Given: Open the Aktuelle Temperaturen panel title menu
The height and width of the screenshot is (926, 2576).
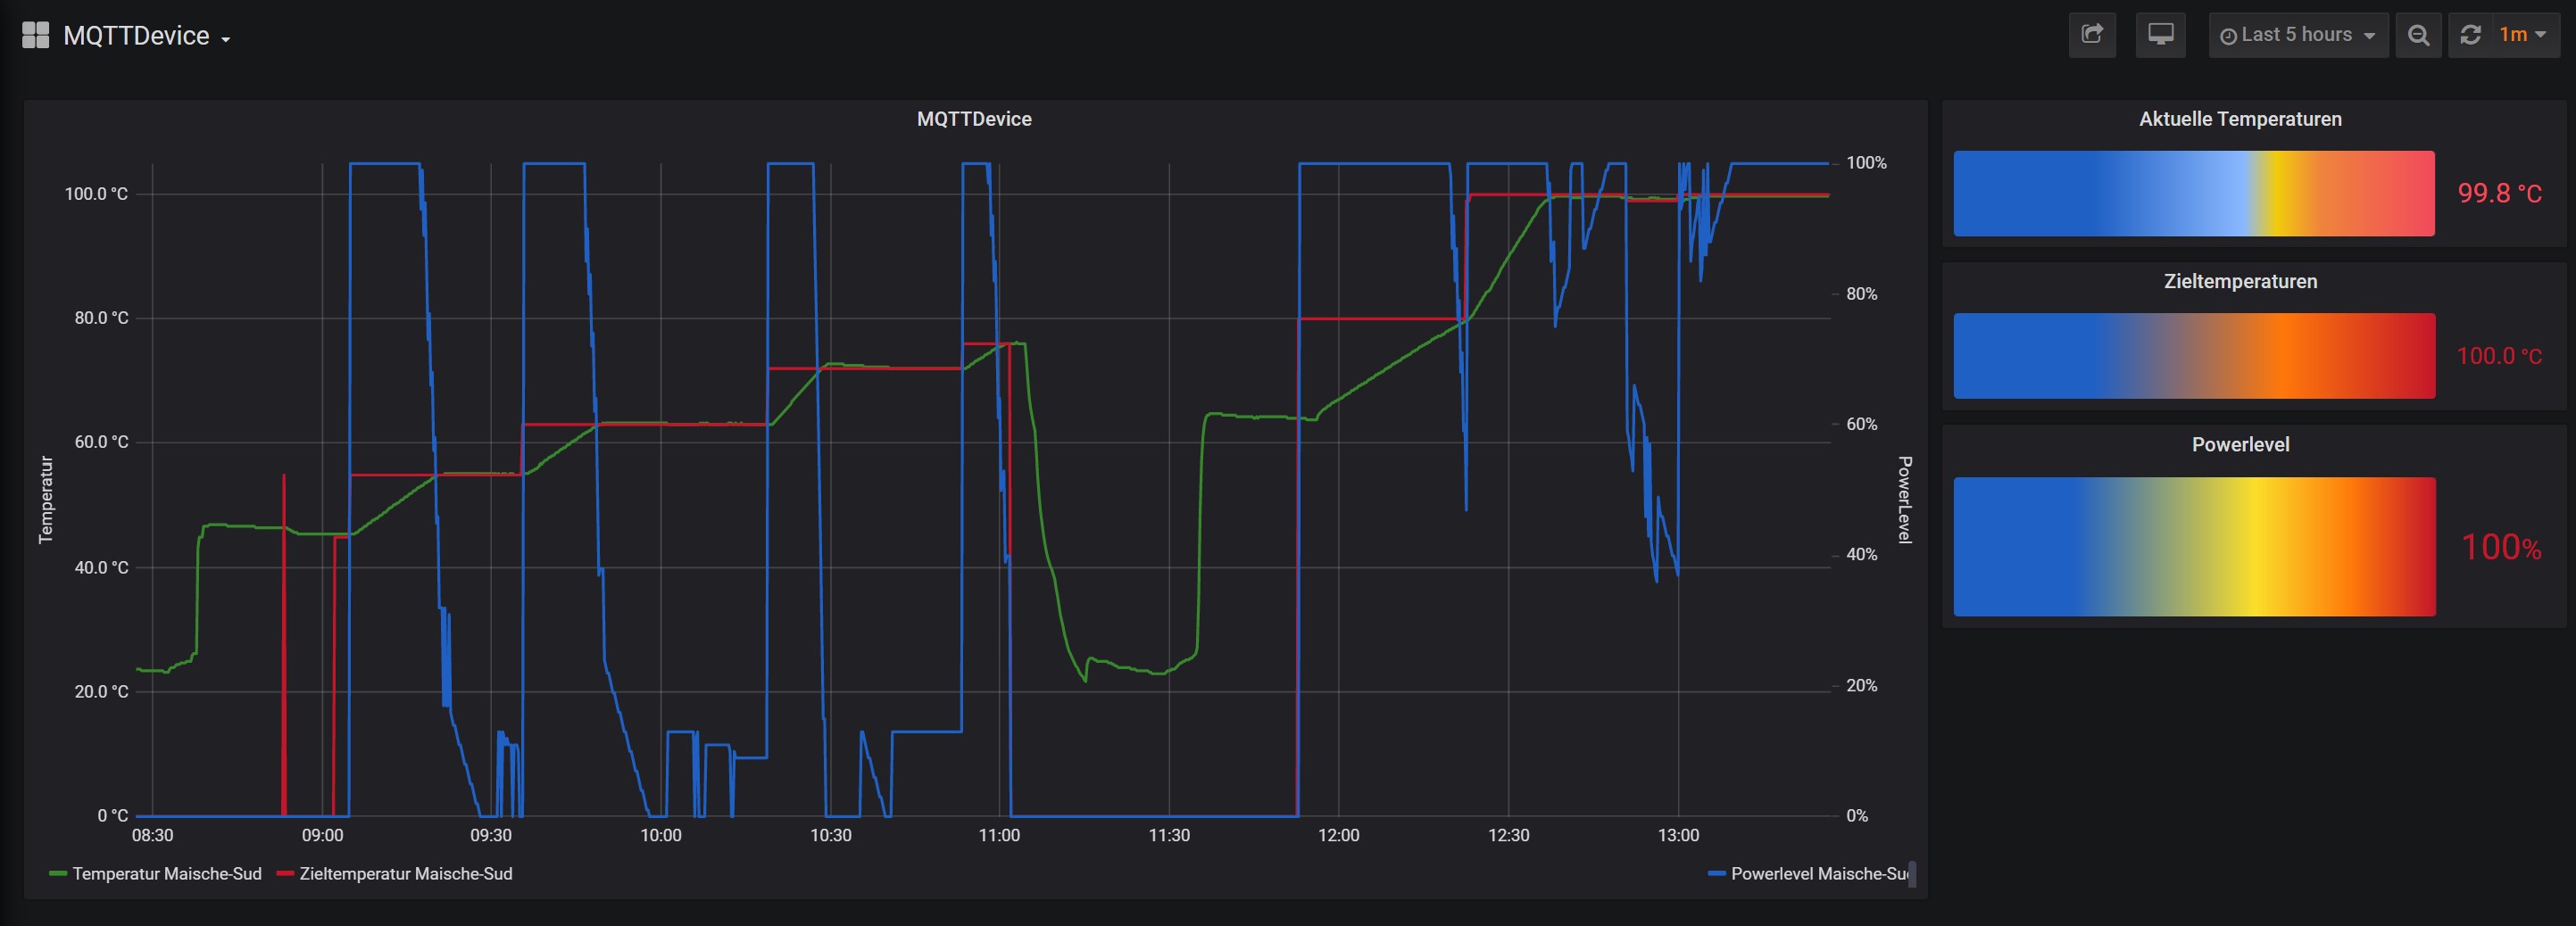Looking at the screenshot, I should pos(2239,119).
